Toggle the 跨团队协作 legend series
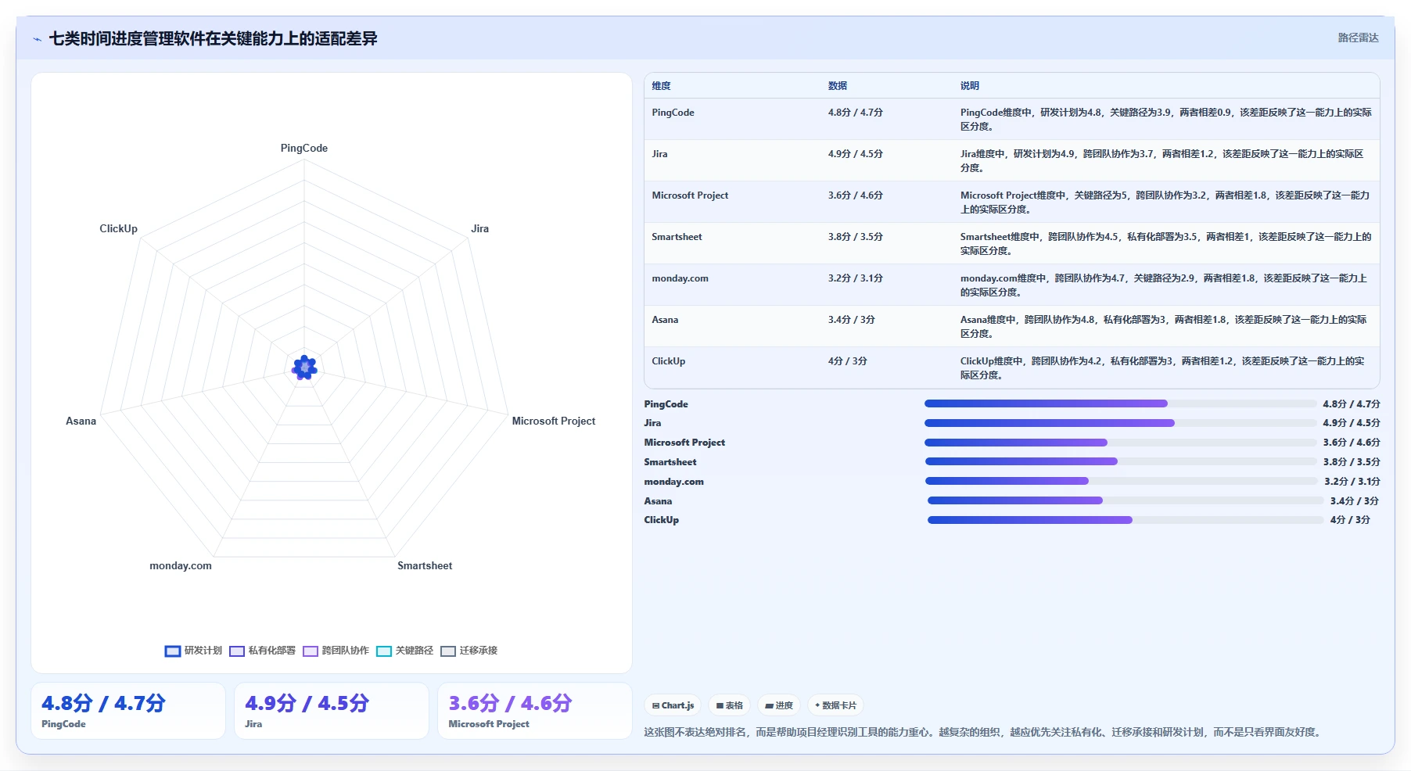 coord(336,651)
